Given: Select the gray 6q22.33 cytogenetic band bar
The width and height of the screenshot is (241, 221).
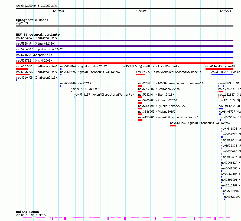Looking at the screenshot, I should tap(125, 26).
